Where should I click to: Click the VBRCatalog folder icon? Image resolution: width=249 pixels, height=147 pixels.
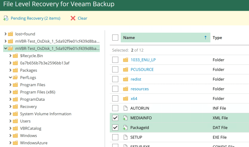click(15, 128)
